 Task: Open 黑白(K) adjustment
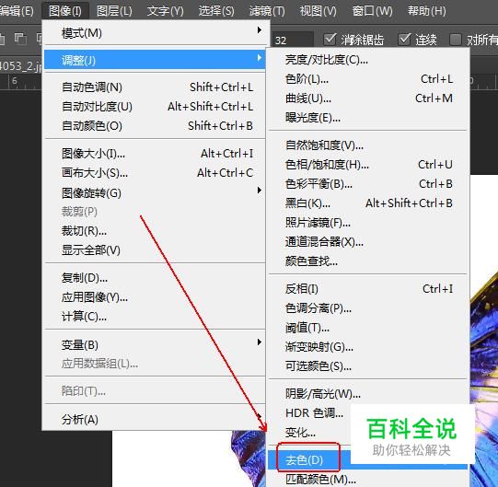click(x=368, y=203)
